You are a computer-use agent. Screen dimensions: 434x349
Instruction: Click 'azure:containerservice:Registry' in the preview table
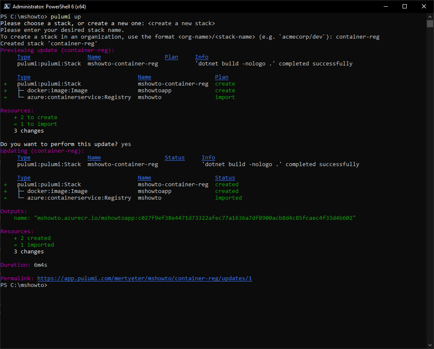pos(79,97)
